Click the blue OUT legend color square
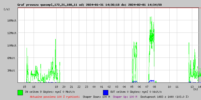The height and width of the screenshot is (100, 201). point(106,92)
